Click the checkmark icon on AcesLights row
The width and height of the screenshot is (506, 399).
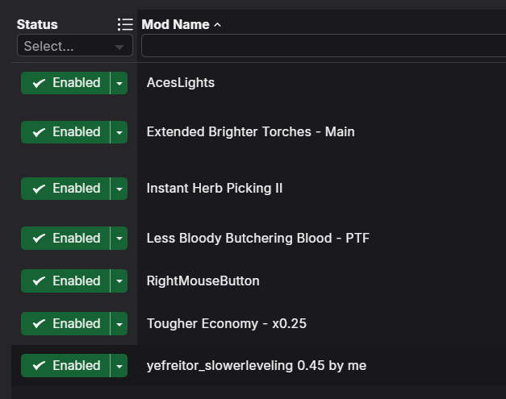tap(39, 83)
